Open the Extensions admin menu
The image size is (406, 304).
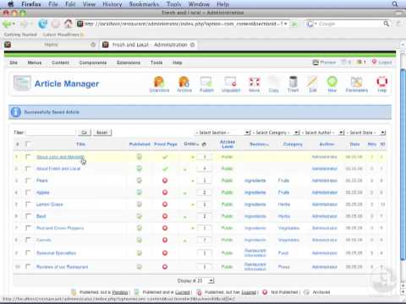(x=129, y=62)
